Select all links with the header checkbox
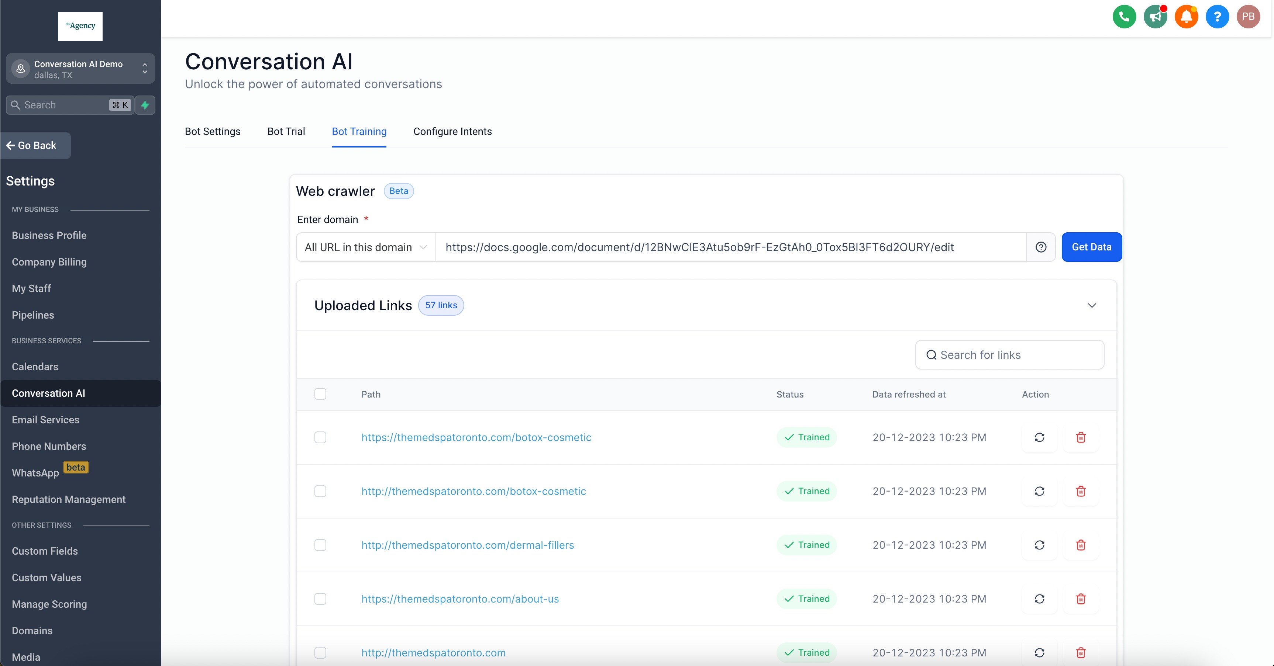The height and width of the screenshot is (666, 1274). click(320, 394)
